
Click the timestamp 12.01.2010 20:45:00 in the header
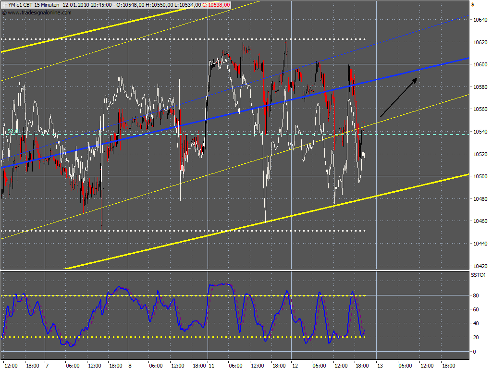tap(87, 5)
